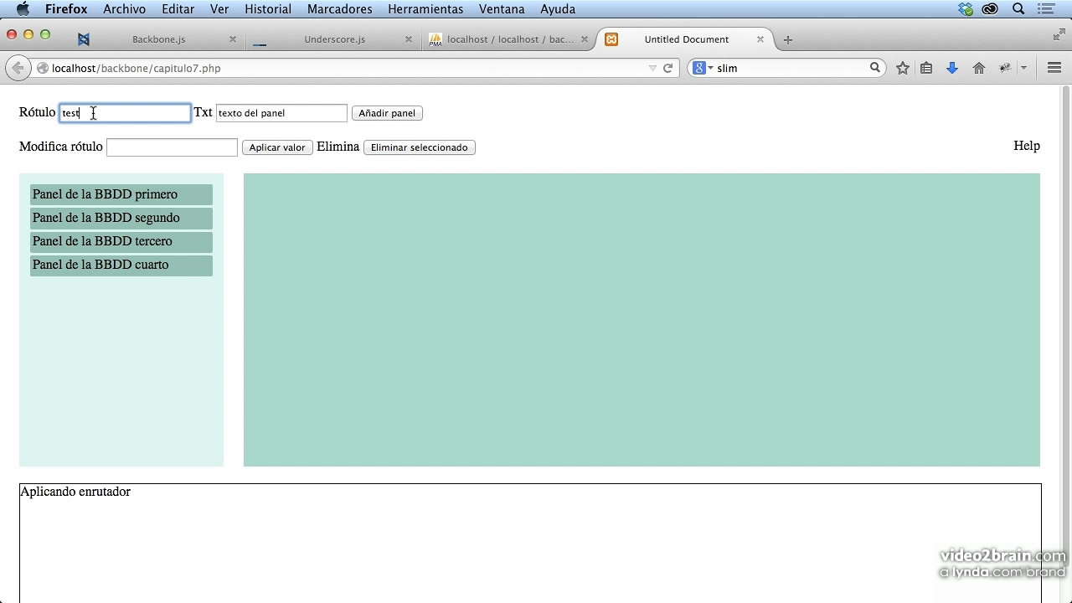The image size is (1072, 603).
Task: Open the Notification Center list icon
Action: 1047,9
